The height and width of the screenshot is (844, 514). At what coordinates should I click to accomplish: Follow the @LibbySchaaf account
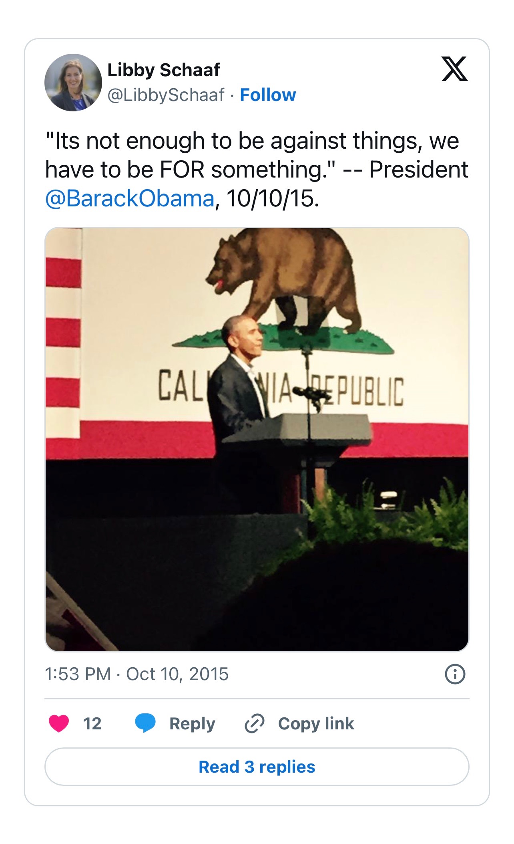point(268,95)
